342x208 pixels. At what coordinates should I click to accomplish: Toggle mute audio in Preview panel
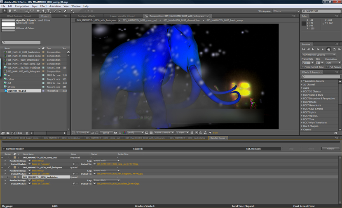click(328, 50)
